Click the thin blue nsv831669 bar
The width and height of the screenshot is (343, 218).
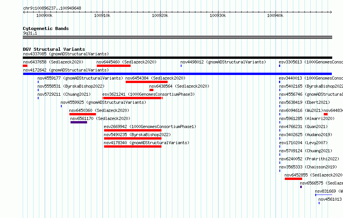[x=324, y=195]
